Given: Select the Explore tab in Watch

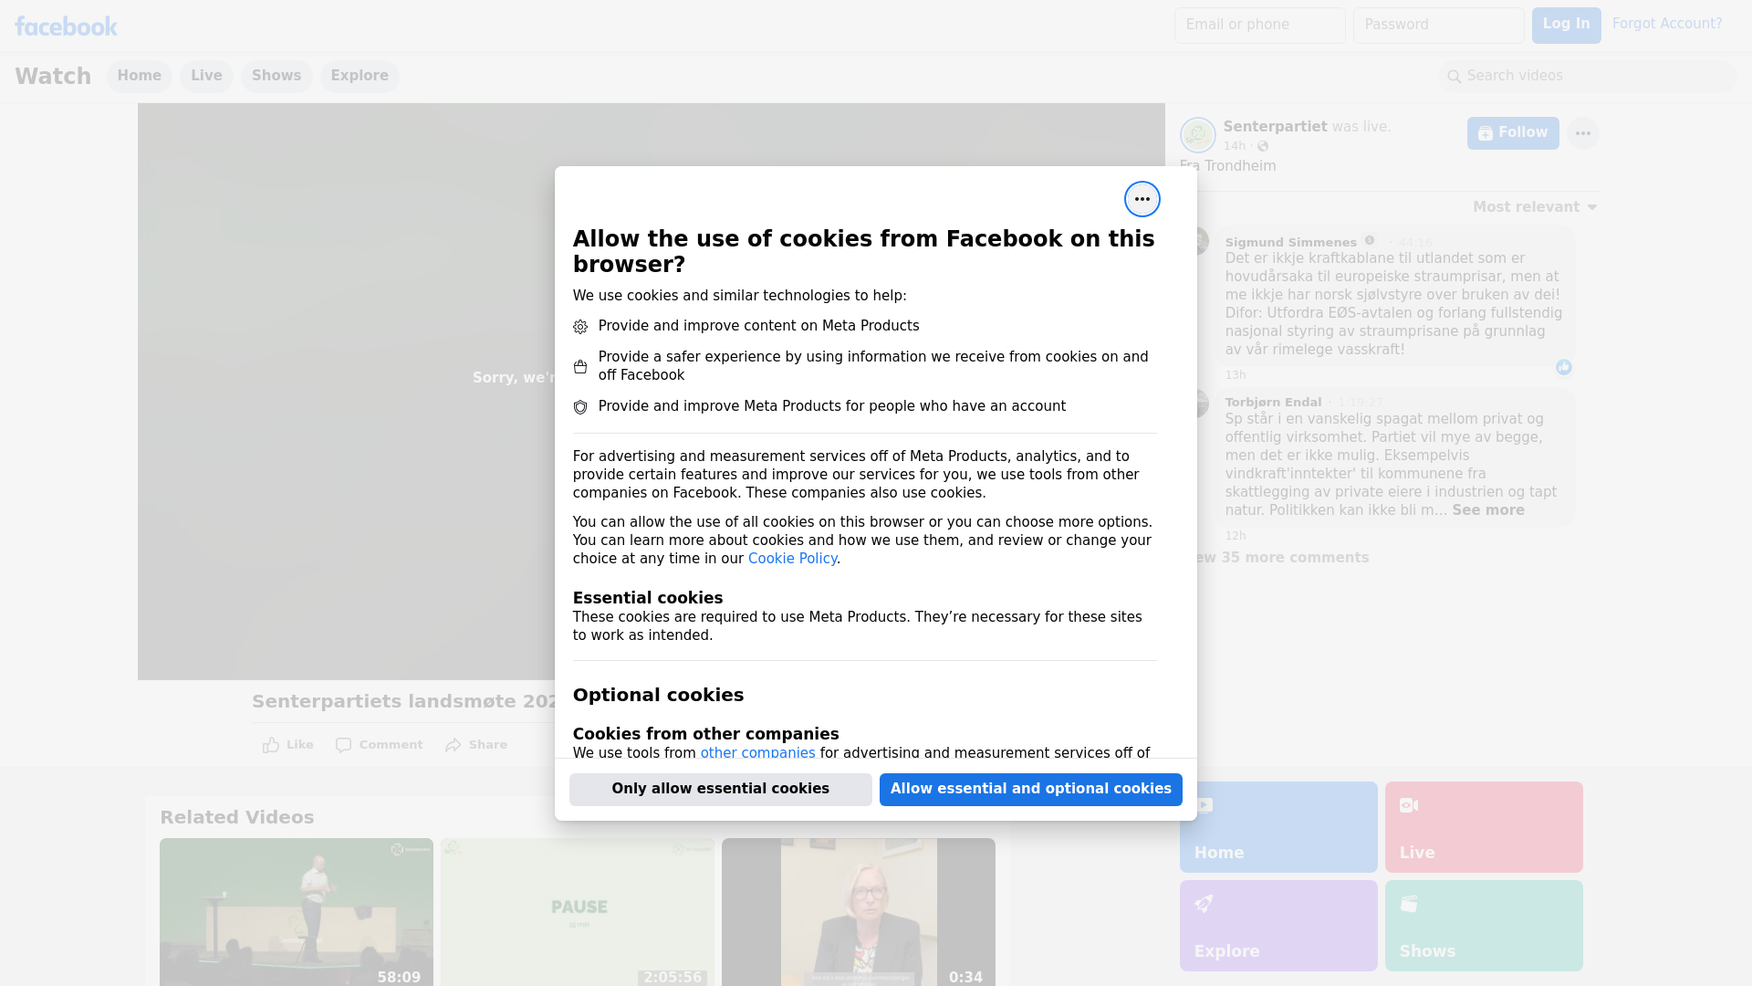Looking at the screenshot, I should [360, 76].
